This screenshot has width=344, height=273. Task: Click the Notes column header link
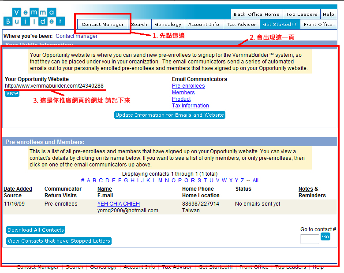306,188
